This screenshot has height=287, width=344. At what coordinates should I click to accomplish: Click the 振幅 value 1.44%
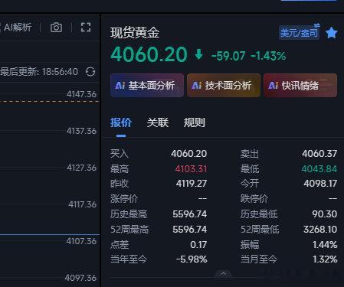325,245
